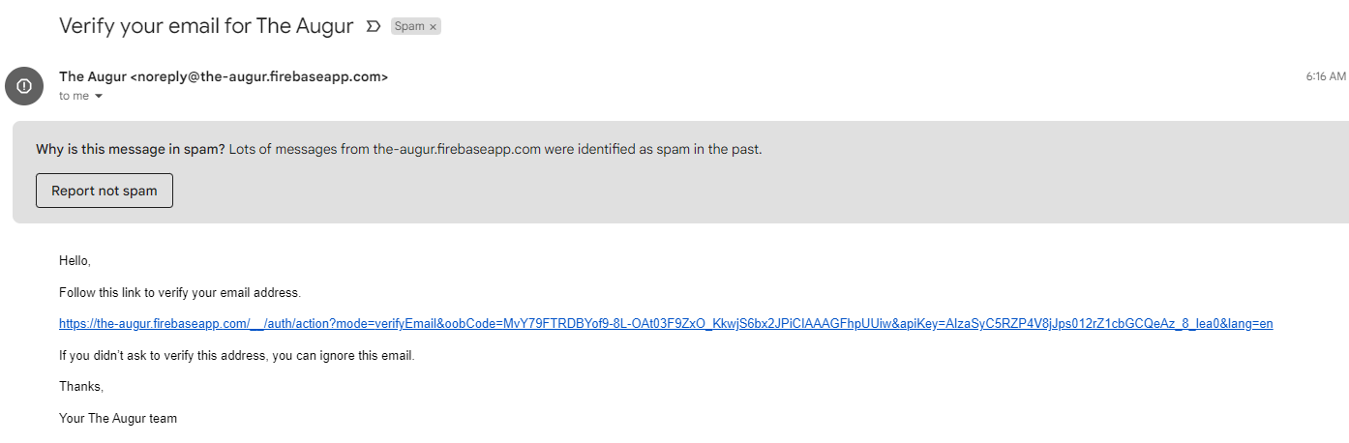Click the 6:16 AM timestamp

(1325, 76)
